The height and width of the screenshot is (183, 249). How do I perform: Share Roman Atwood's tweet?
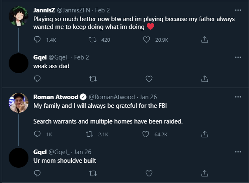tap(204, 134)
